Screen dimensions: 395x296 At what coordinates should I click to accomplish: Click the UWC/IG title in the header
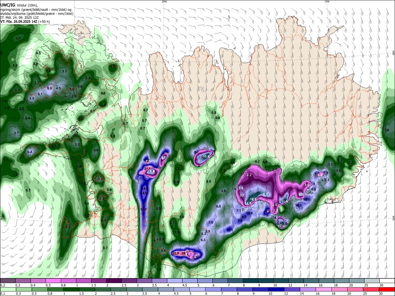click(7, 5)
